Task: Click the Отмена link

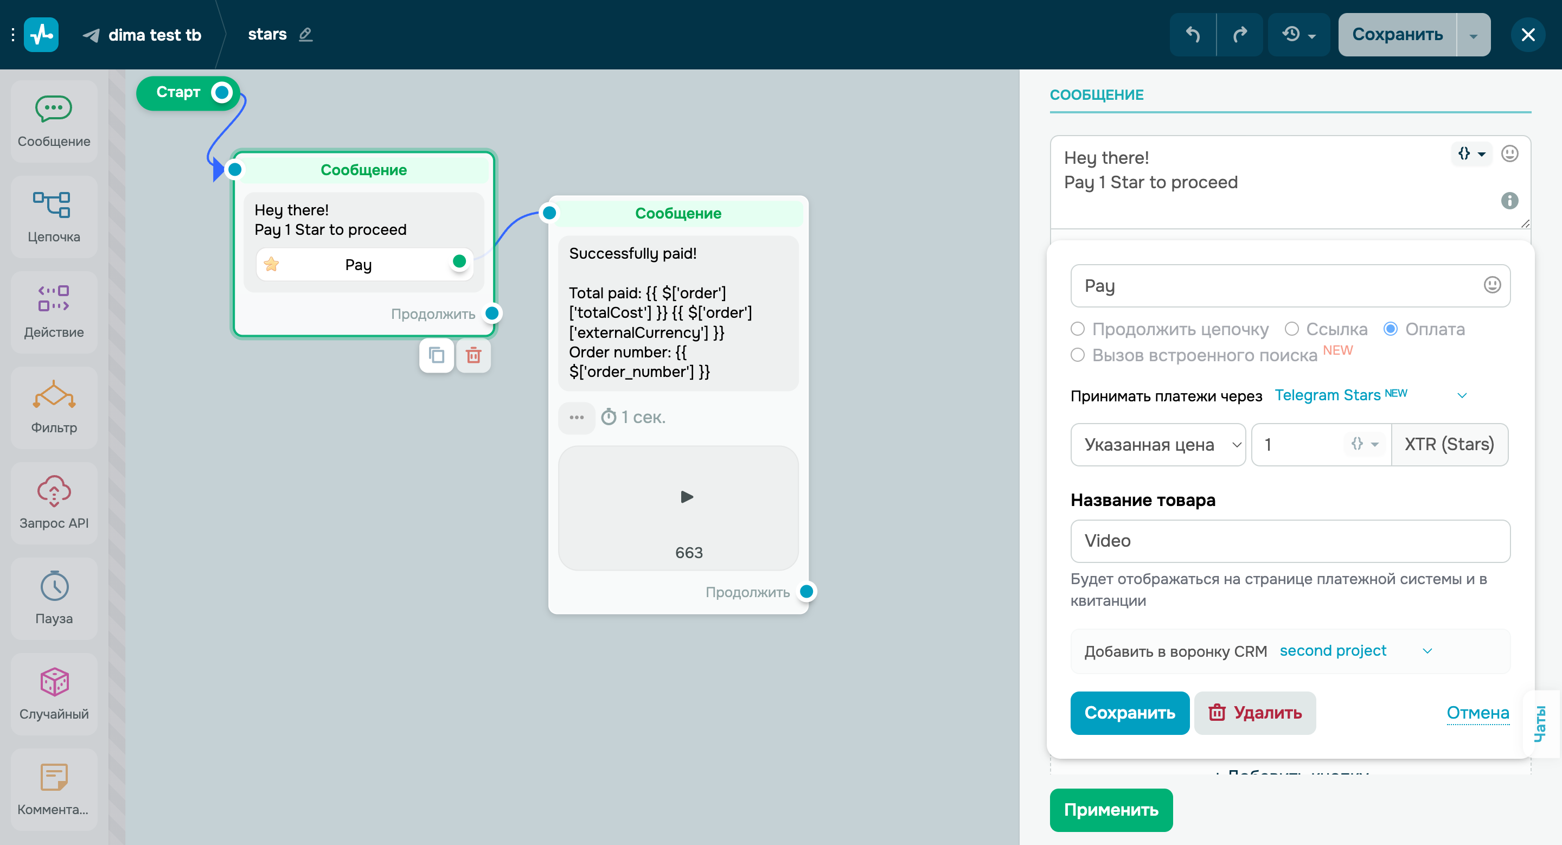Action: pyautogui.click(x=1478, y=713)
